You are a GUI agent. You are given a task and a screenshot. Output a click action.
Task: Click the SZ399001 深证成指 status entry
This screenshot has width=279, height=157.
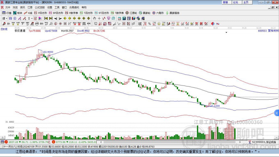click(264, 142)
